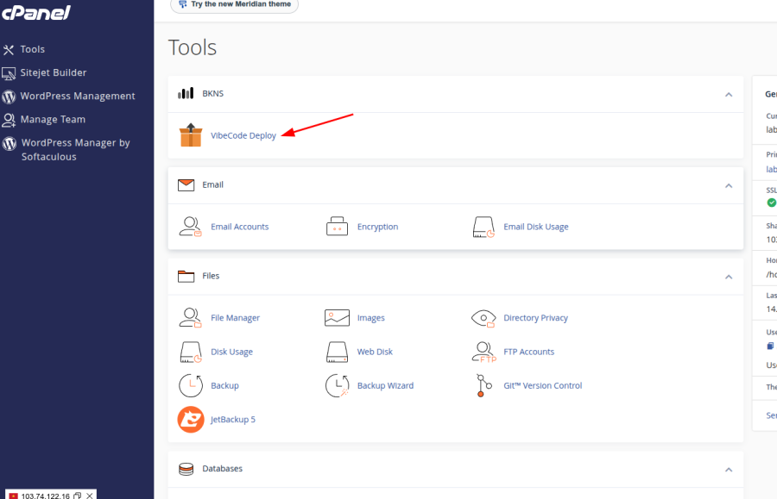Click the Databases stack section icon

[186, 469]
